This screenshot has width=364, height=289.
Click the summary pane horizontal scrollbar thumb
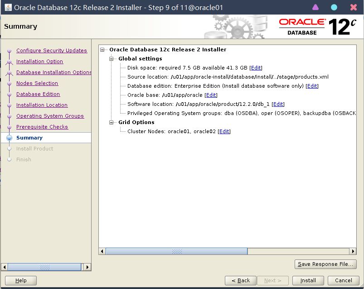(177, 251)
